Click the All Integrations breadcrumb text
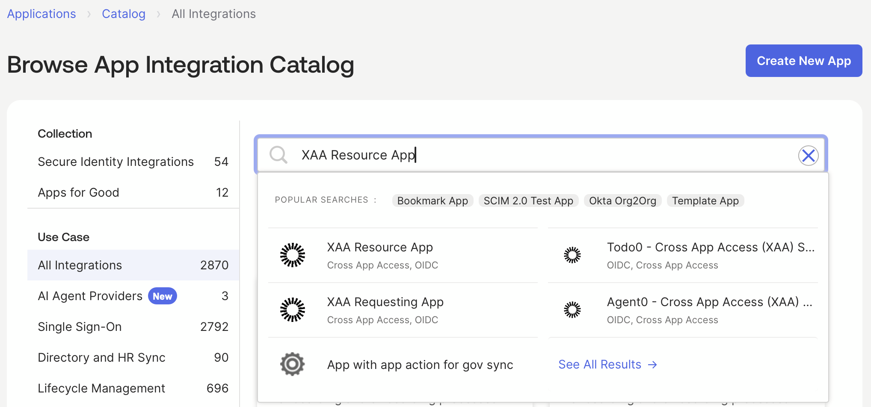The height and width of the screenshot is (407, 871). pos(214,14)
